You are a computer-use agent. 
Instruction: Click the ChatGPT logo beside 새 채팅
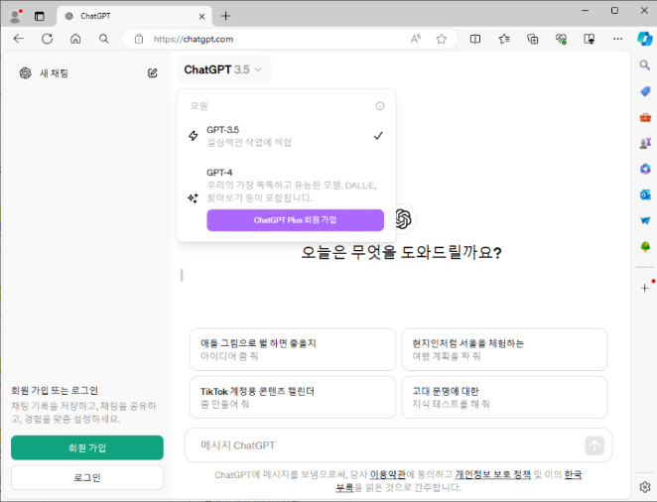25,72
